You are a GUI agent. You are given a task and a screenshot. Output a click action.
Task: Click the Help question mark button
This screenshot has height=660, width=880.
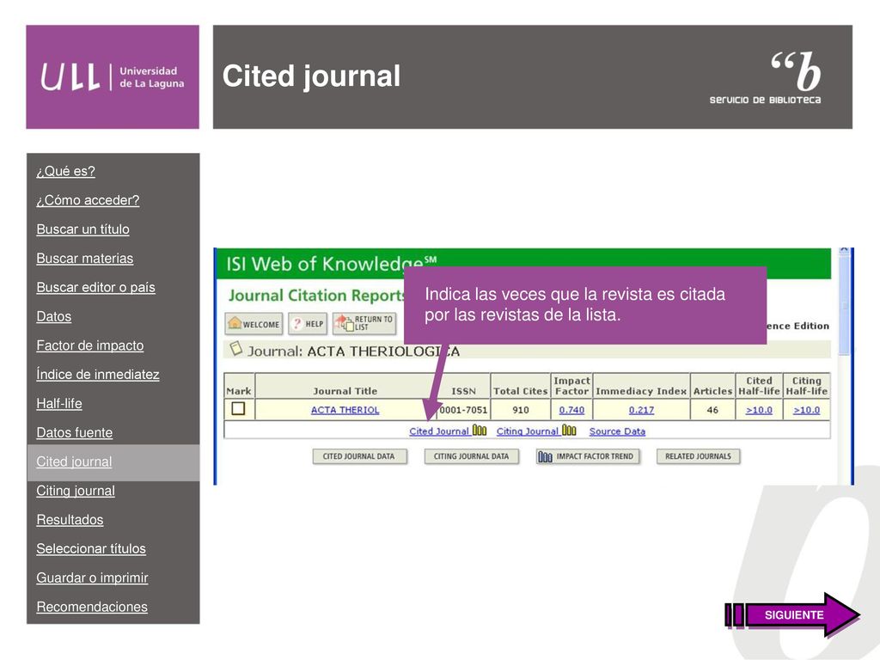[x=308, y=324]
